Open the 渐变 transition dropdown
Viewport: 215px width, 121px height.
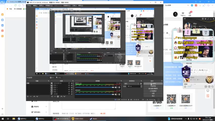point(131,84)
